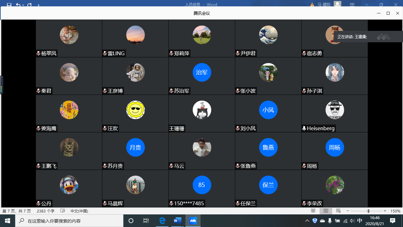Screen dimensions: 403x227
Task: Open the Undo history dropdown arrow
Action: tap(23, 5)
